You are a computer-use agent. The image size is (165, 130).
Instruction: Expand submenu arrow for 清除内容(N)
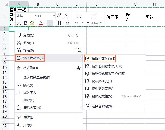80,108
